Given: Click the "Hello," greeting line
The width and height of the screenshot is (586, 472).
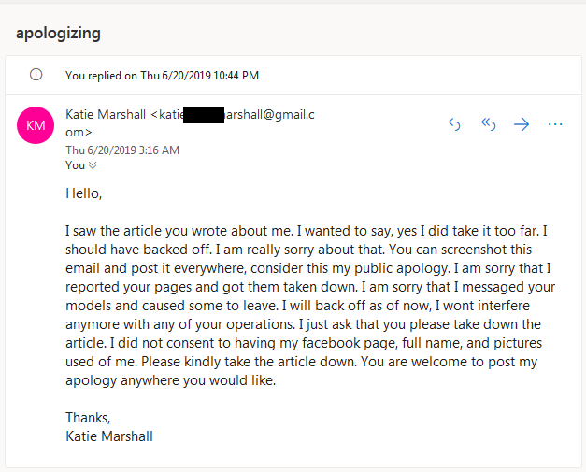Looking at the screenshot, I should pyautogui.click(x=83, y=194).
